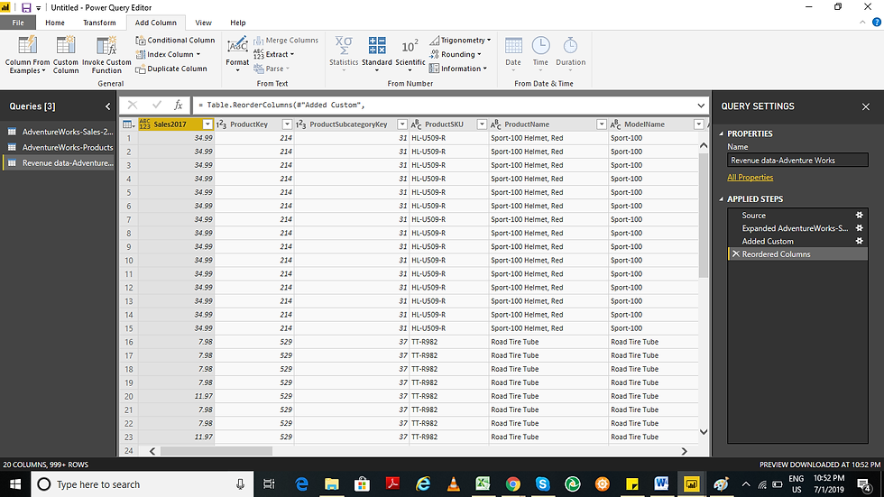
Task: Confirm formula with the checkmark
Action: (x=156, y=105)
